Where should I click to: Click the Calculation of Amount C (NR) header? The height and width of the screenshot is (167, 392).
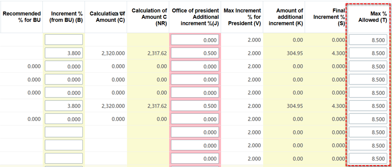pyautogui.click(x=148, y=16)
